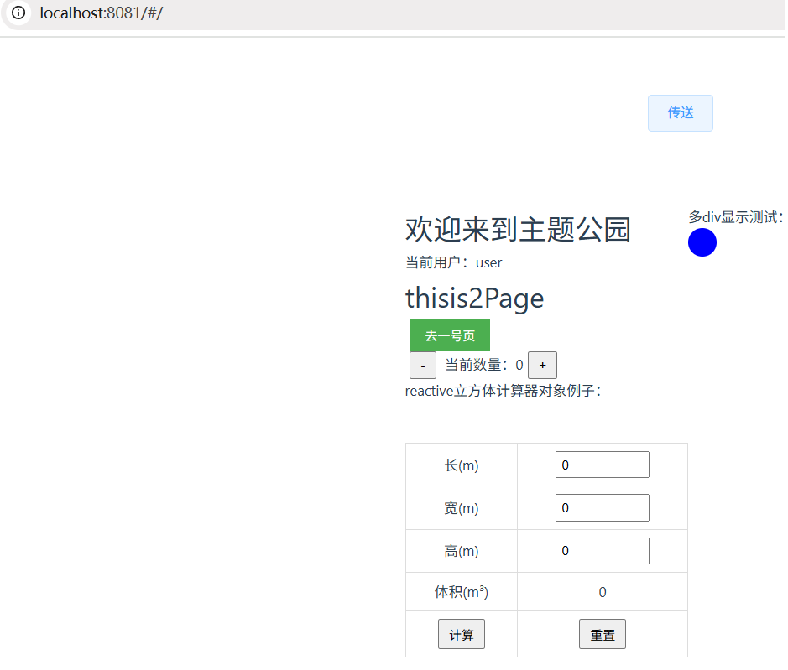Click the 当前用户: user text
788x670 pixels.
pyautogui.click(x=453, y=262)
